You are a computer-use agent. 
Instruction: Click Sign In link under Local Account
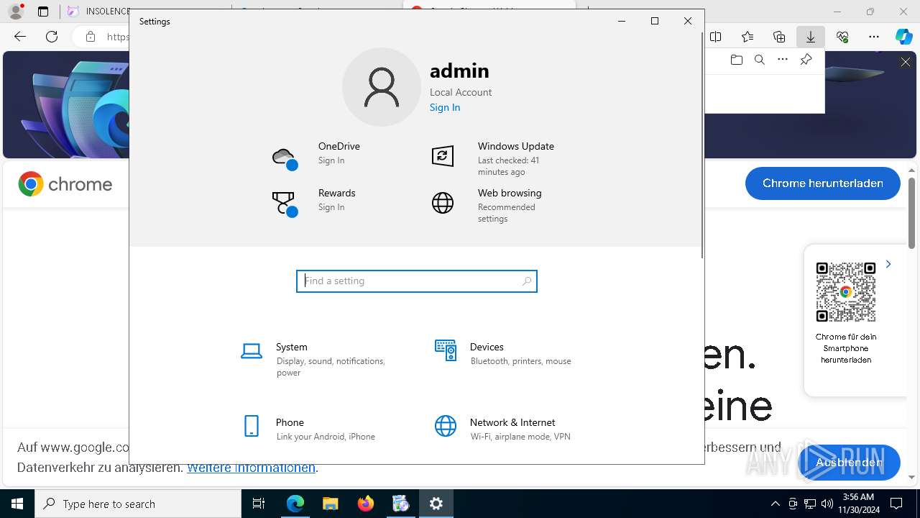click(445, 107)
